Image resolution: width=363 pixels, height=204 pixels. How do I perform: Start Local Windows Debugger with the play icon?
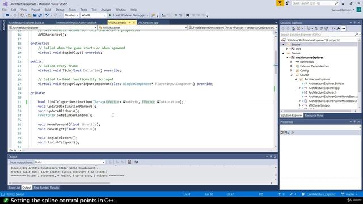tap(110, 15)
